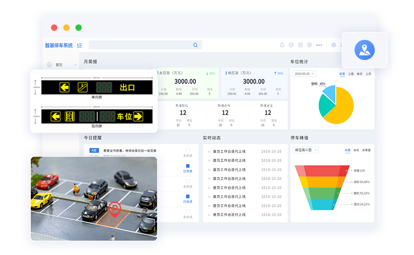Open the settings gear icon
Image resolution: width=414 pixels, height=255 pixels.
tap(334, 45)
